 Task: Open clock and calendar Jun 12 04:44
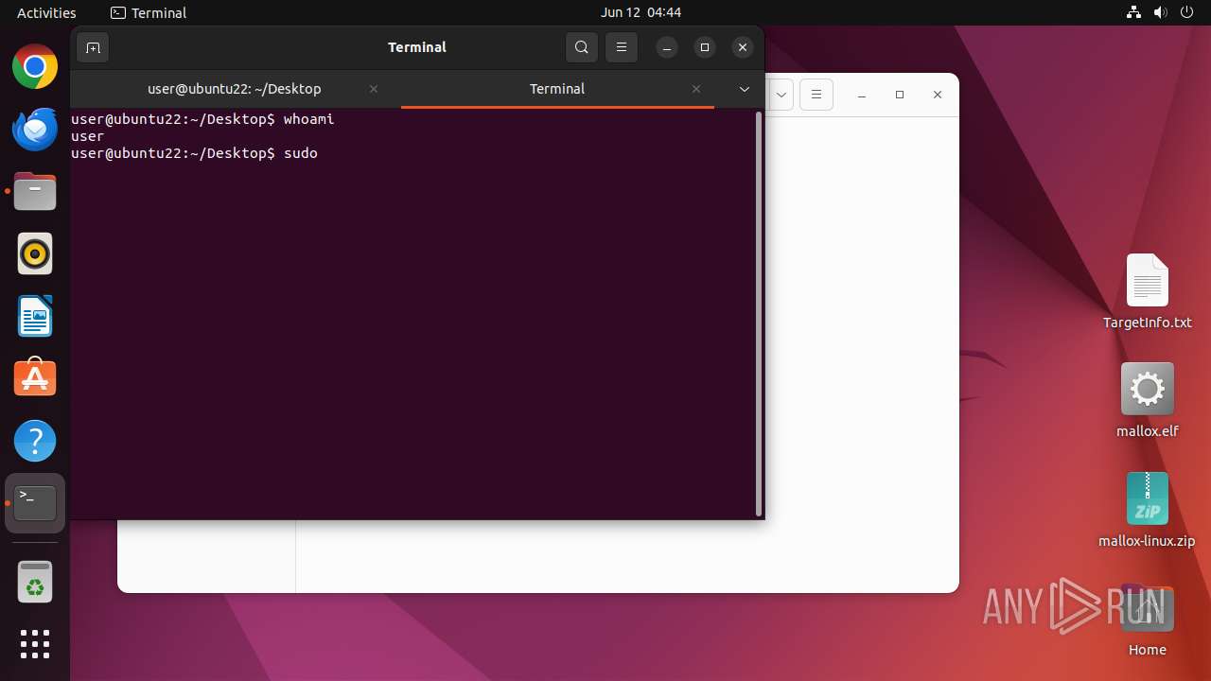pyautogui.click(x=641, y=12)
